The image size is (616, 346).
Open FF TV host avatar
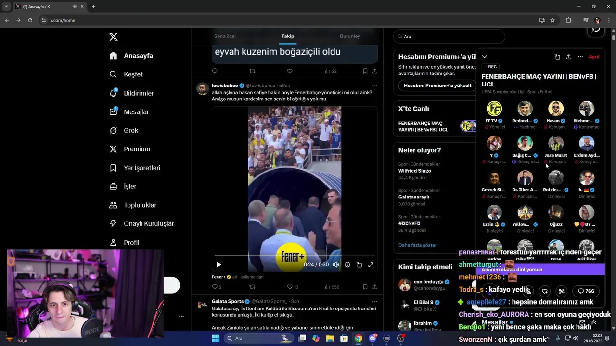(x=494, y=109)
